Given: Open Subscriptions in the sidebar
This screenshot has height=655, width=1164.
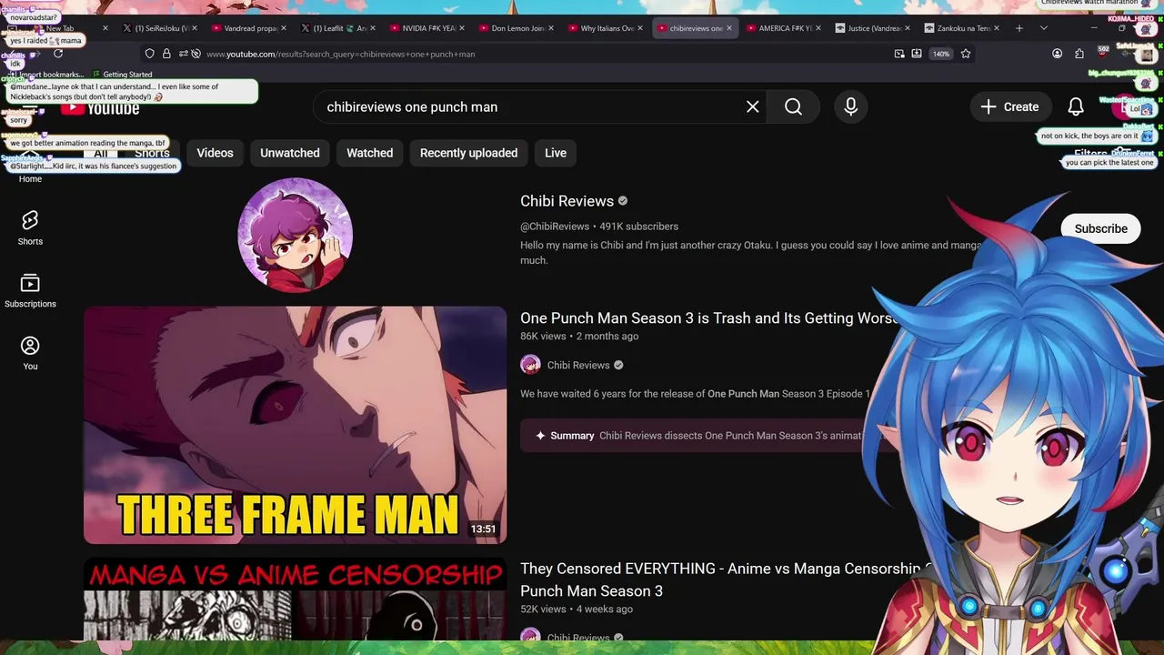Looking at the screenshot, I should click(30, 291).
